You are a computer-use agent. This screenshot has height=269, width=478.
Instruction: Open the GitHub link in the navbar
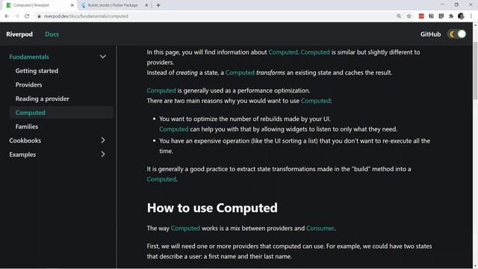(430, 34)
